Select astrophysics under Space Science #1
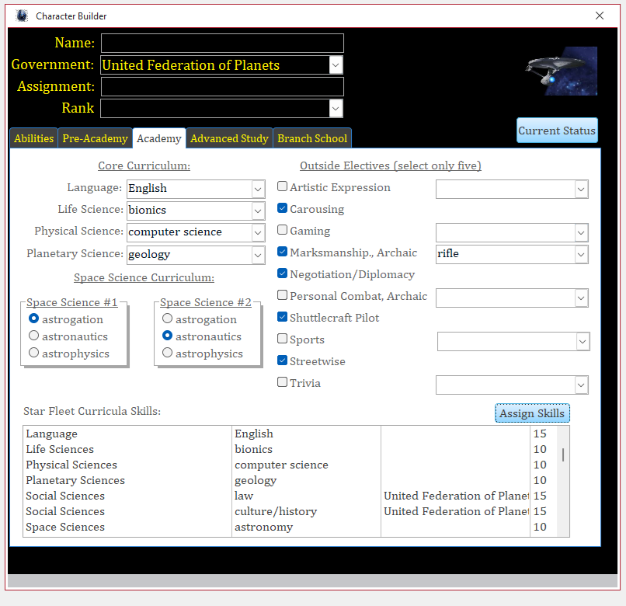Image resolution: width=626 pixels, height=606 pixels. [x=33, y=353]
